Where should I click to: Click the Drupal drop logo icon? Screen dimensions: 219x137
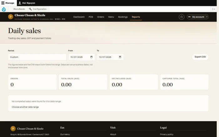[x=4, y=9]
